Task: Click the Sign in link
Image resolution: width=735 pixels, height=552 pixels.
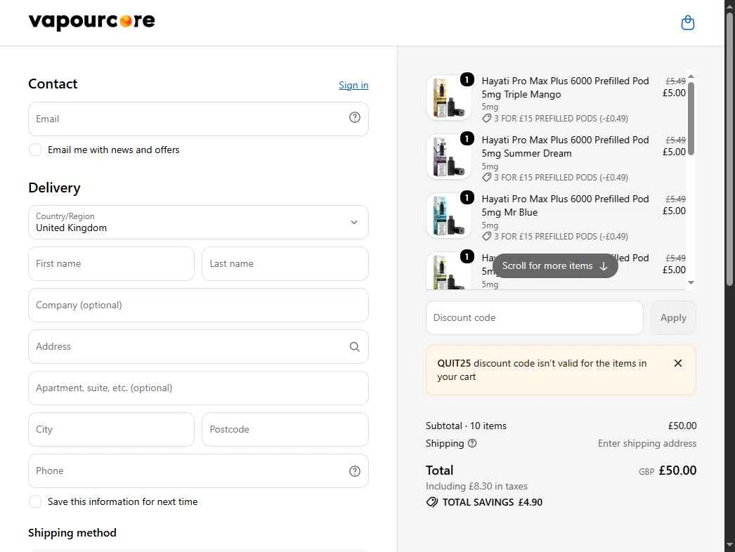Action: pos(353,85)
